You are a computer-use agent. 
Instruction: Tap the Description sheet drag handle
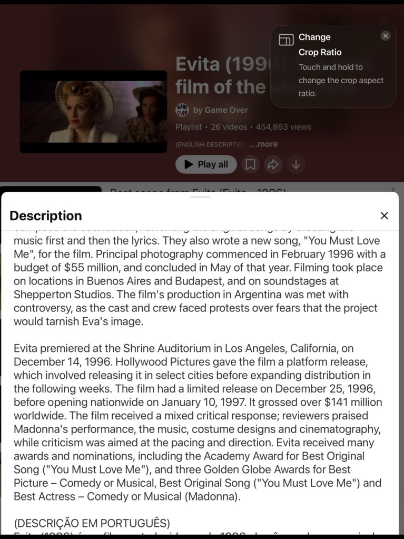coord(200,197)
